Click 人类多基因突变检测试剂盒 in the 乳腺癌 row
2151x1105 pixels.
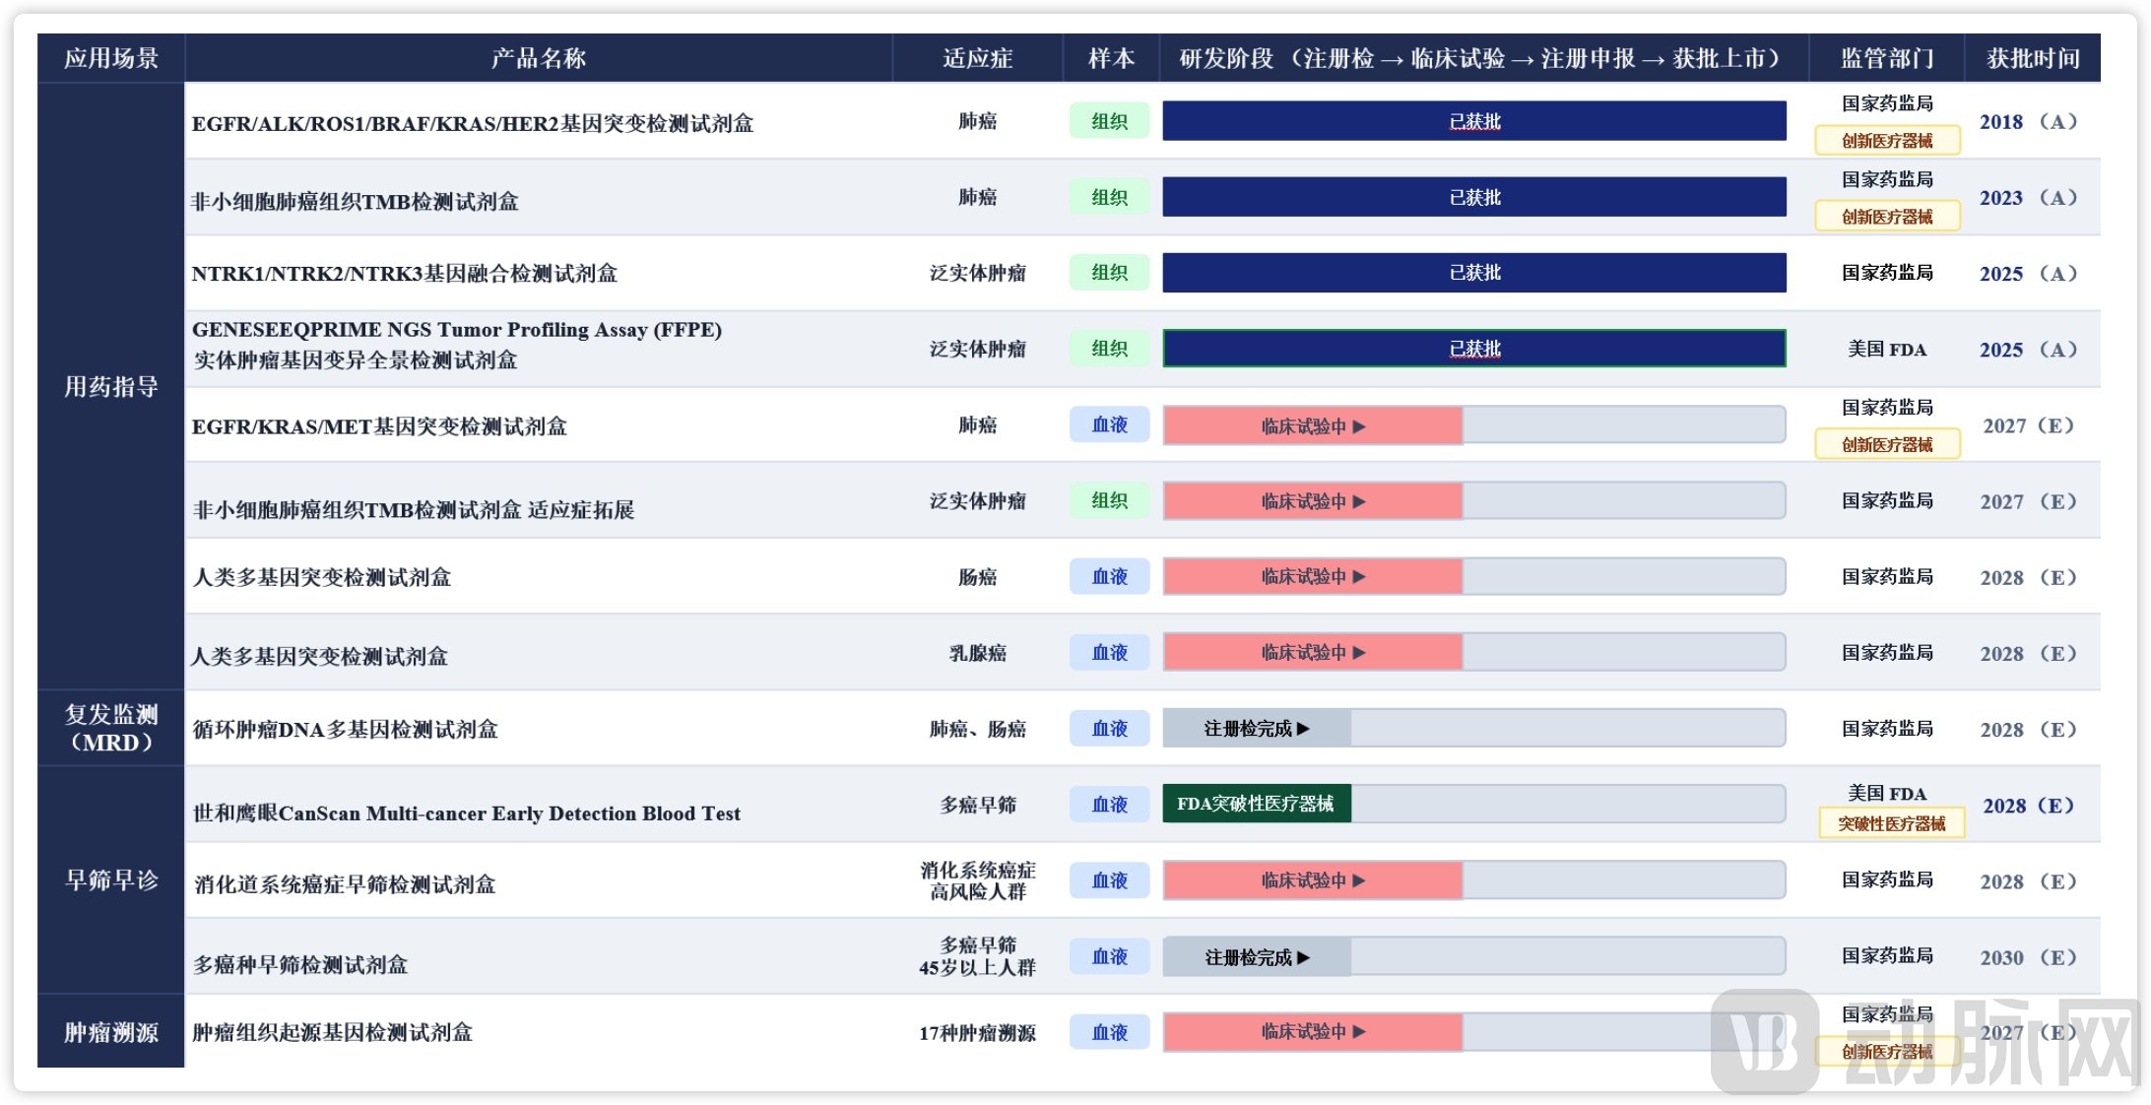point(319,656)
